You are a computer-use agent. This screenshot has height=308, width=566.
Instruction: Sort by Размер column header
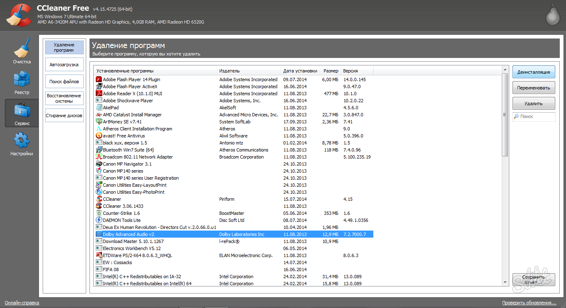coord(330,71)
